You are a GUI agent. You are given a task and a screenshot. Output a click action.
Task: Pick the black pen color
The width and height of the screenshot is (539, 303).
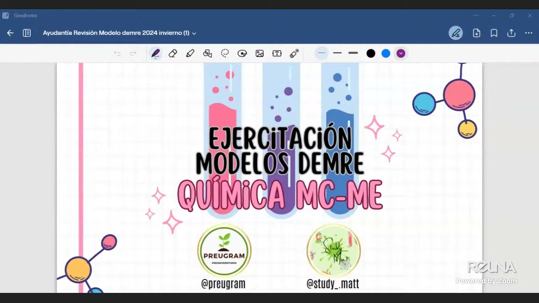coord(371,53)
